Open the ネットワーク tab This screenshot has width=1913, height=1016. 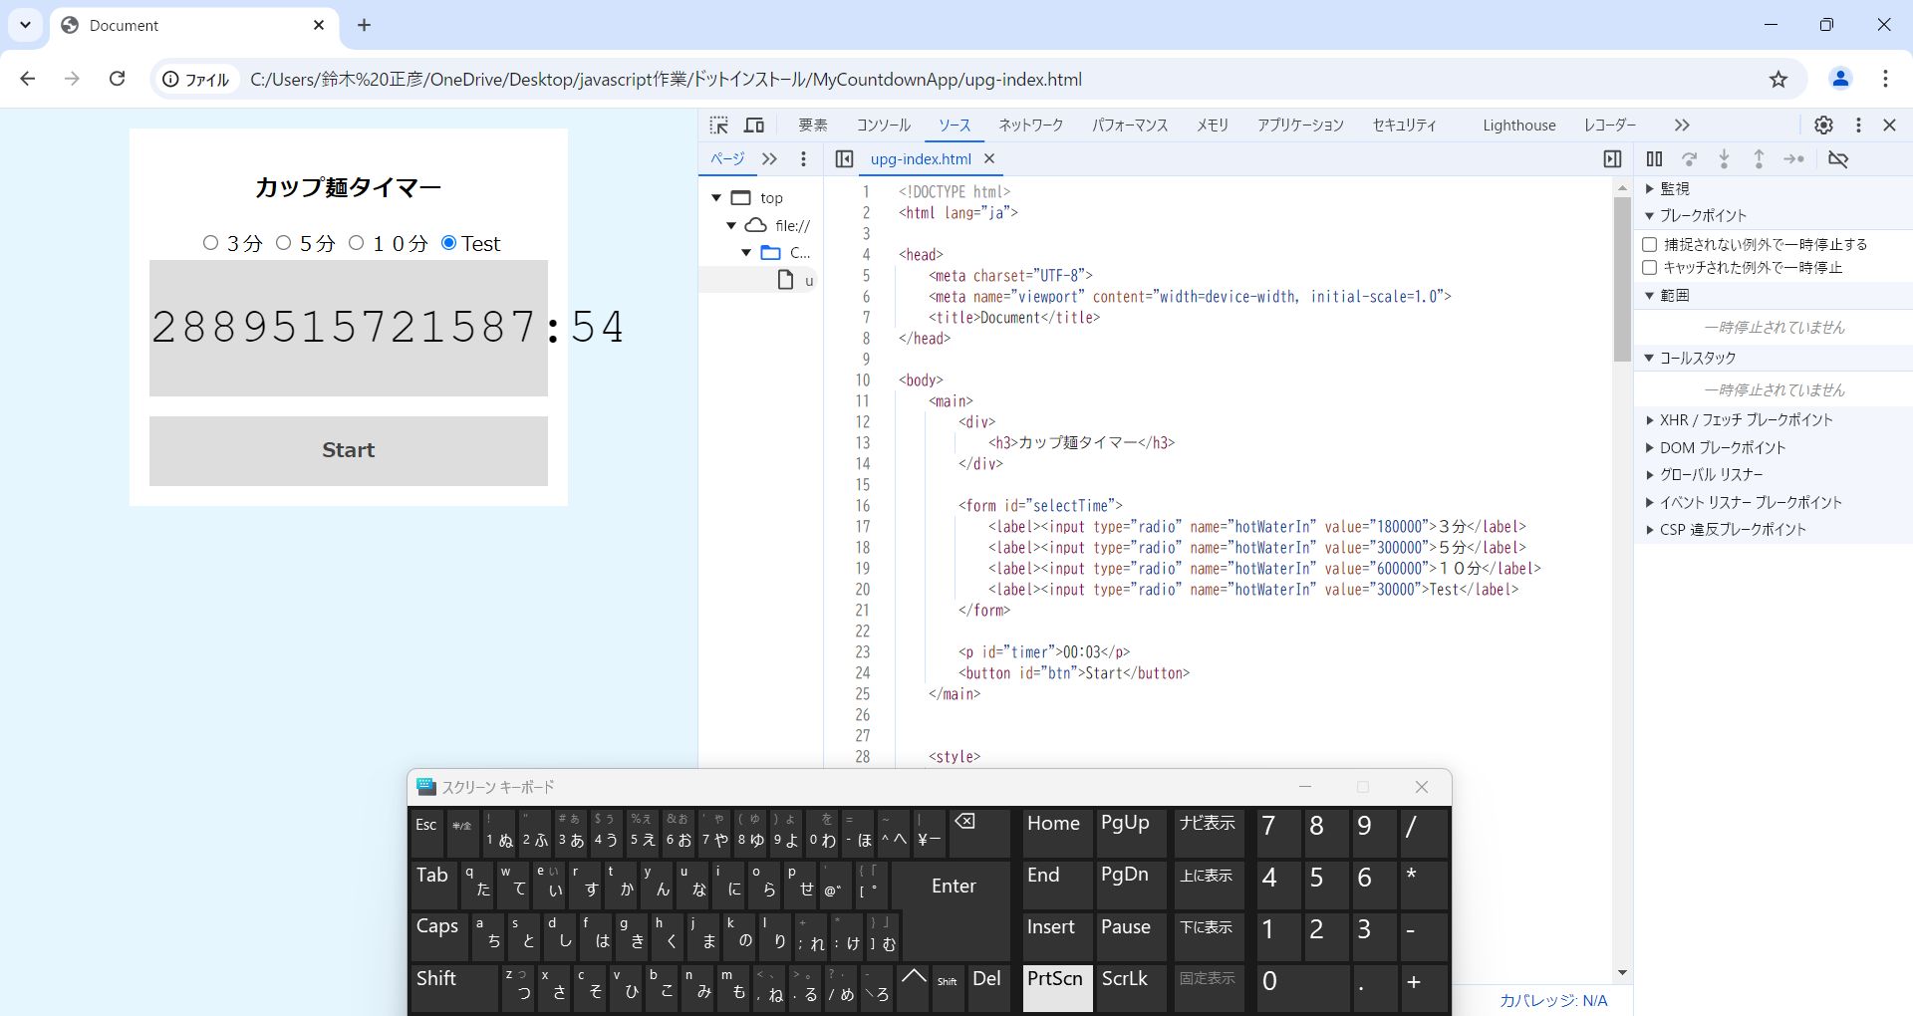[x=1030, y=126]
